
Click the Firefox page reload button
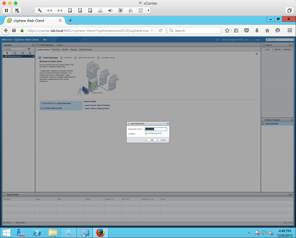161,30
